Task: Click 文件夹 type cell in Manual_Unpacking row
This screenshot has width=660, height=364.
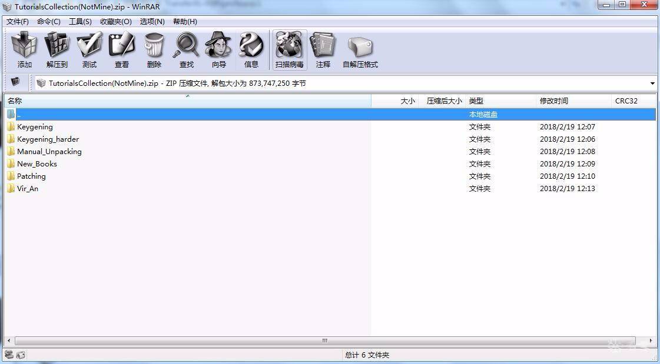Action: pos(480,151)
